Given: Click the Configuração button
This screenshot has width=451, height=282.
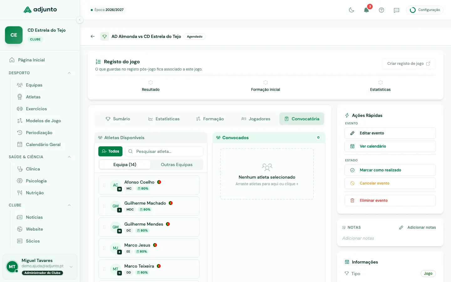Looking at the screenshot, I should [x=425, y=10].
